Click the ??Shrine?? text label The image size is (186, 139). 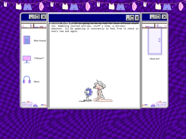coord(39,58)
